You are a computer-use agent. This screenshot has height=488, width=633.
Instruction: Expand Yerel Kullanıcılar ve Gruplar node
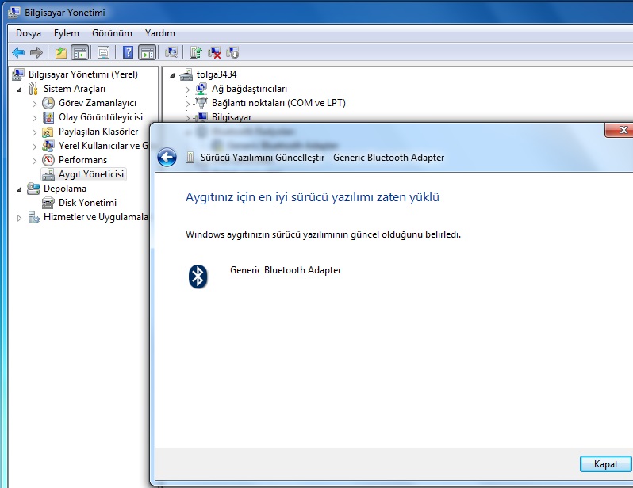34,147
